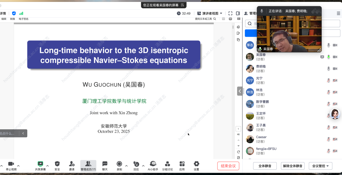Start recording with the 录制 icon
The height and width of the screenshot is (175, 342).
(119, 164)
